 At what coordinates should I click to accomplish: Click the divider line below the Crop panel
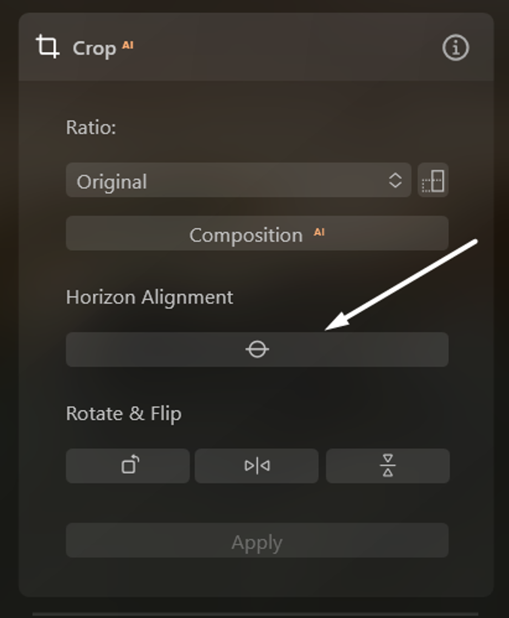point(256,614)
